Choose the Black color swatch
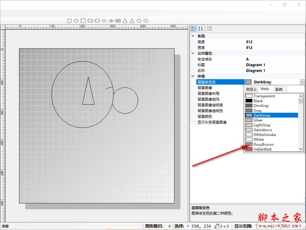The height and width of the screenshot is (230, 306). click(x=249, y=101)
